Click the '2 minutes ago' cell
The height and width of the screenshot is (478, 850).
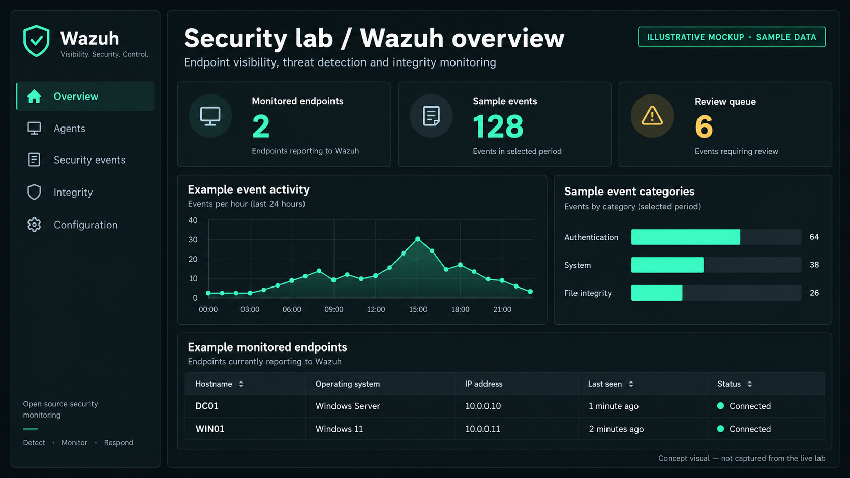click(616, 429)
